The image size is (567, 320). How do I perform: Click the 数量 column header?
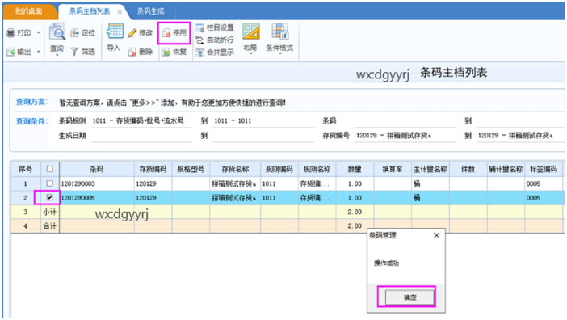pyautogui.click(x=355, y=169)
